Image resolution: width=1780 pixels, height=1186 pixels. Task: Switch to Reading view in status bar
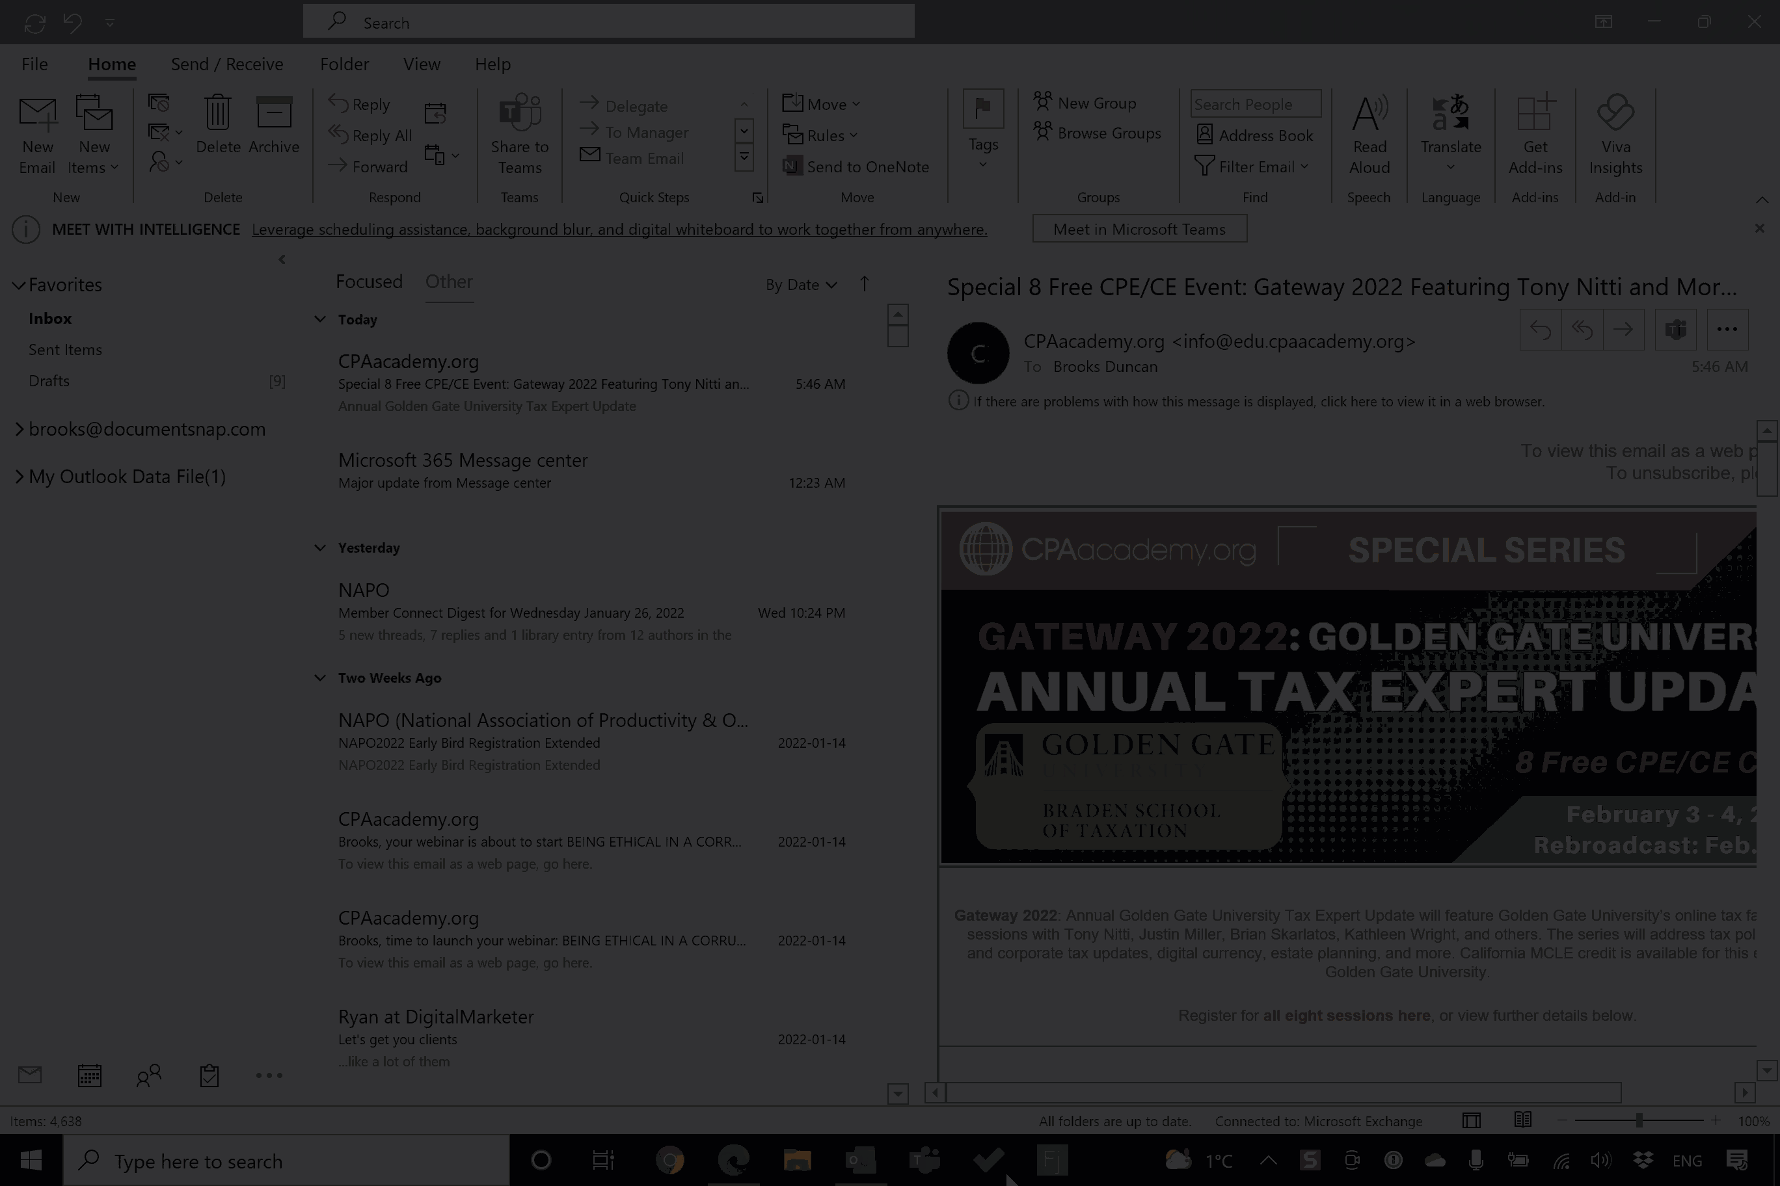click(x=1522, y=1120)
